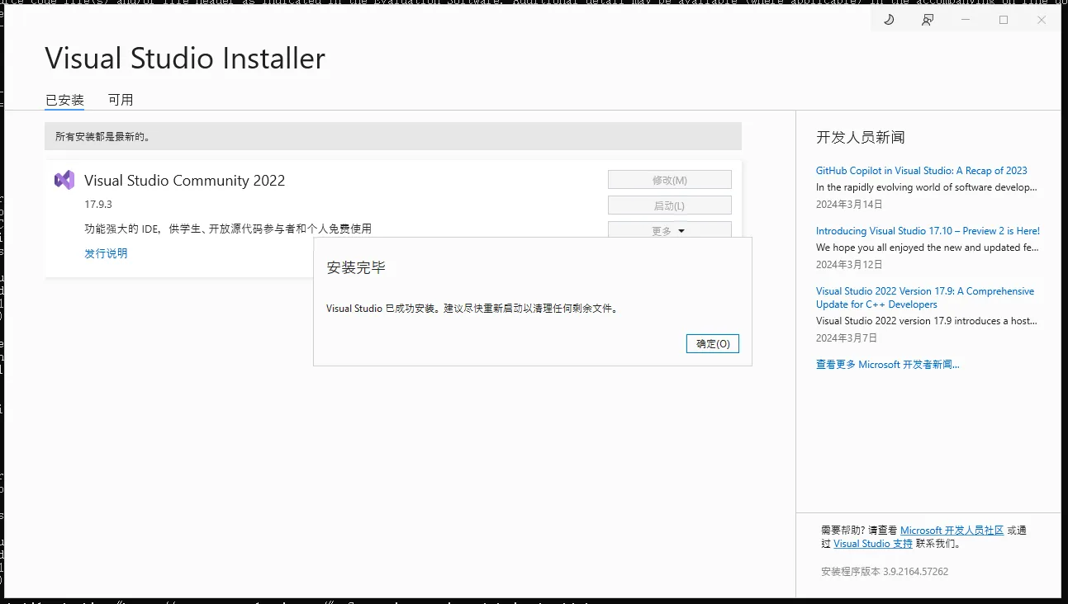Click the Visual Studio 已成功安装 message
The width and height of the screenshot is (1068, 604).
pos(472,309)
